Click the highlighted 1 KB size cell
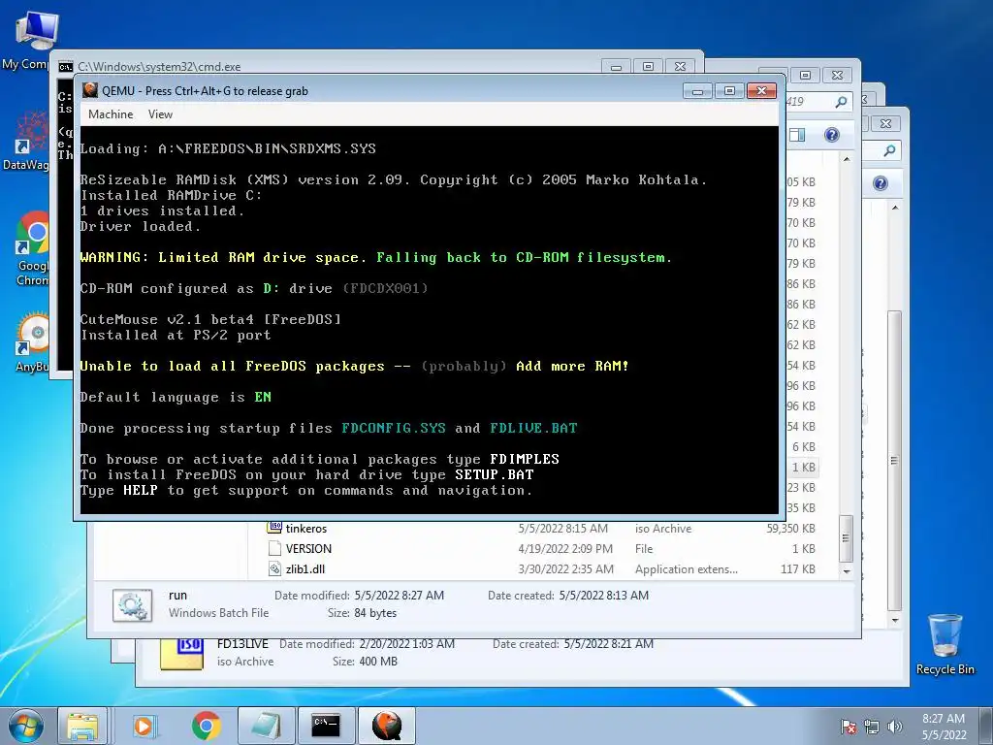 pos(804,467)
